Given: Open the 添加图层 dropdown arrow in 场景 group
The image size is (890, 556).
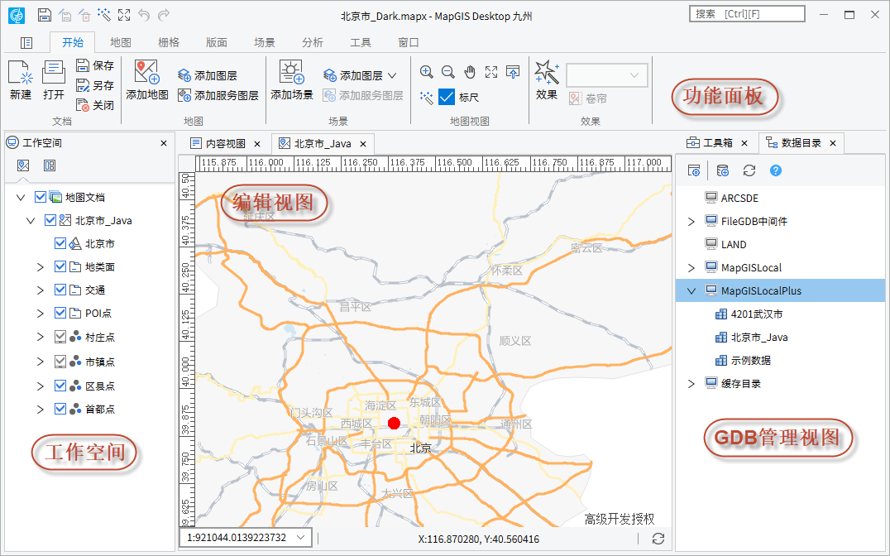Looking at the screenshot, I should pos(392,75).
